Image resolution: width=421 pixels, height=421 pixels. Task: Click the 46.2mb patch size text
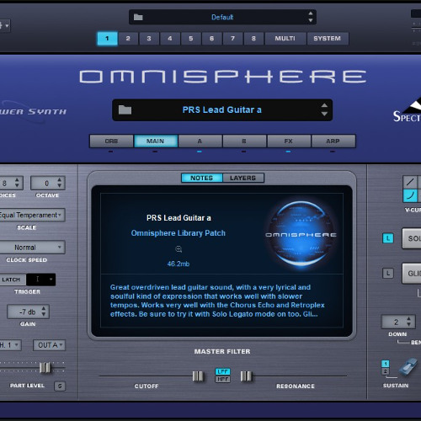pos(179,264)
